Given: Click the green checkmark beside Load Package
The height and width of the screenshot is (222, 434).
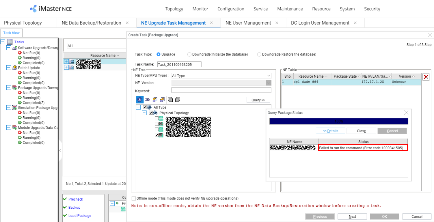Looking at the screenshot, I should coord(65,216).
